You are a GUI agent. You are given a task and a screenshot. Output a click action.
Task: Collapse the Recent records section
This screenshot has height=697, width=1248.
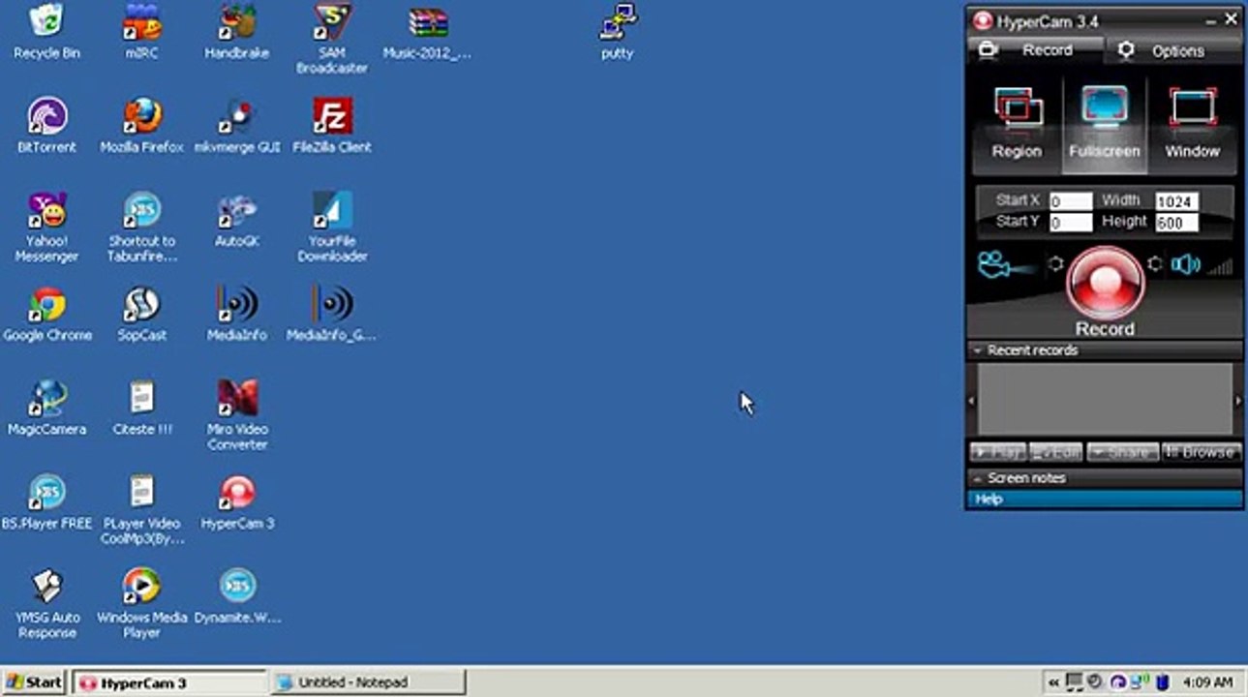tap(1105, 350)
